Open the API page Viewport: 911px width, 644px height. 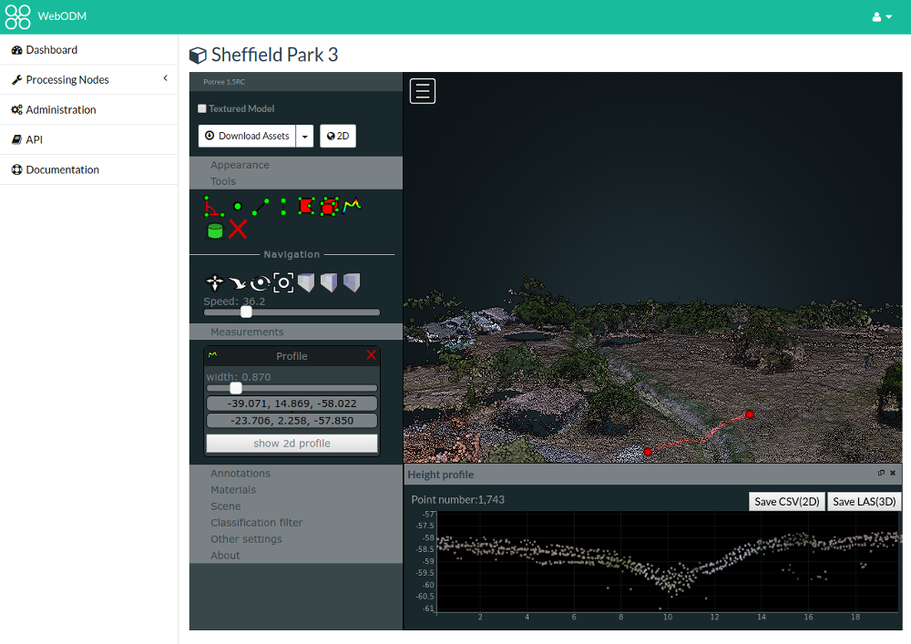89,139
